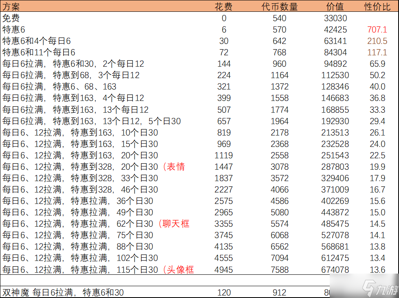This screenshot has width=399, height=298.
Task: Click the 花费 column header
Action: point(223,7)
